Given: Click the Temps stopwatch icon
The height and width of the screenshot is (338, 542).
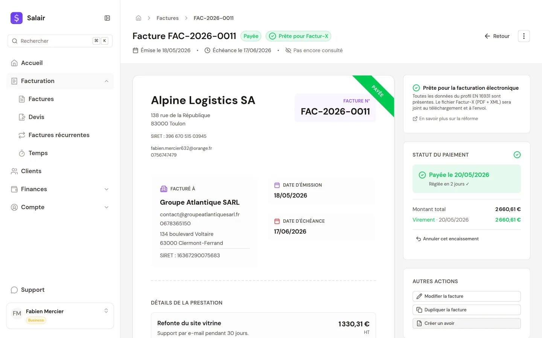Looking at the screenshot, I should point(22,153).
